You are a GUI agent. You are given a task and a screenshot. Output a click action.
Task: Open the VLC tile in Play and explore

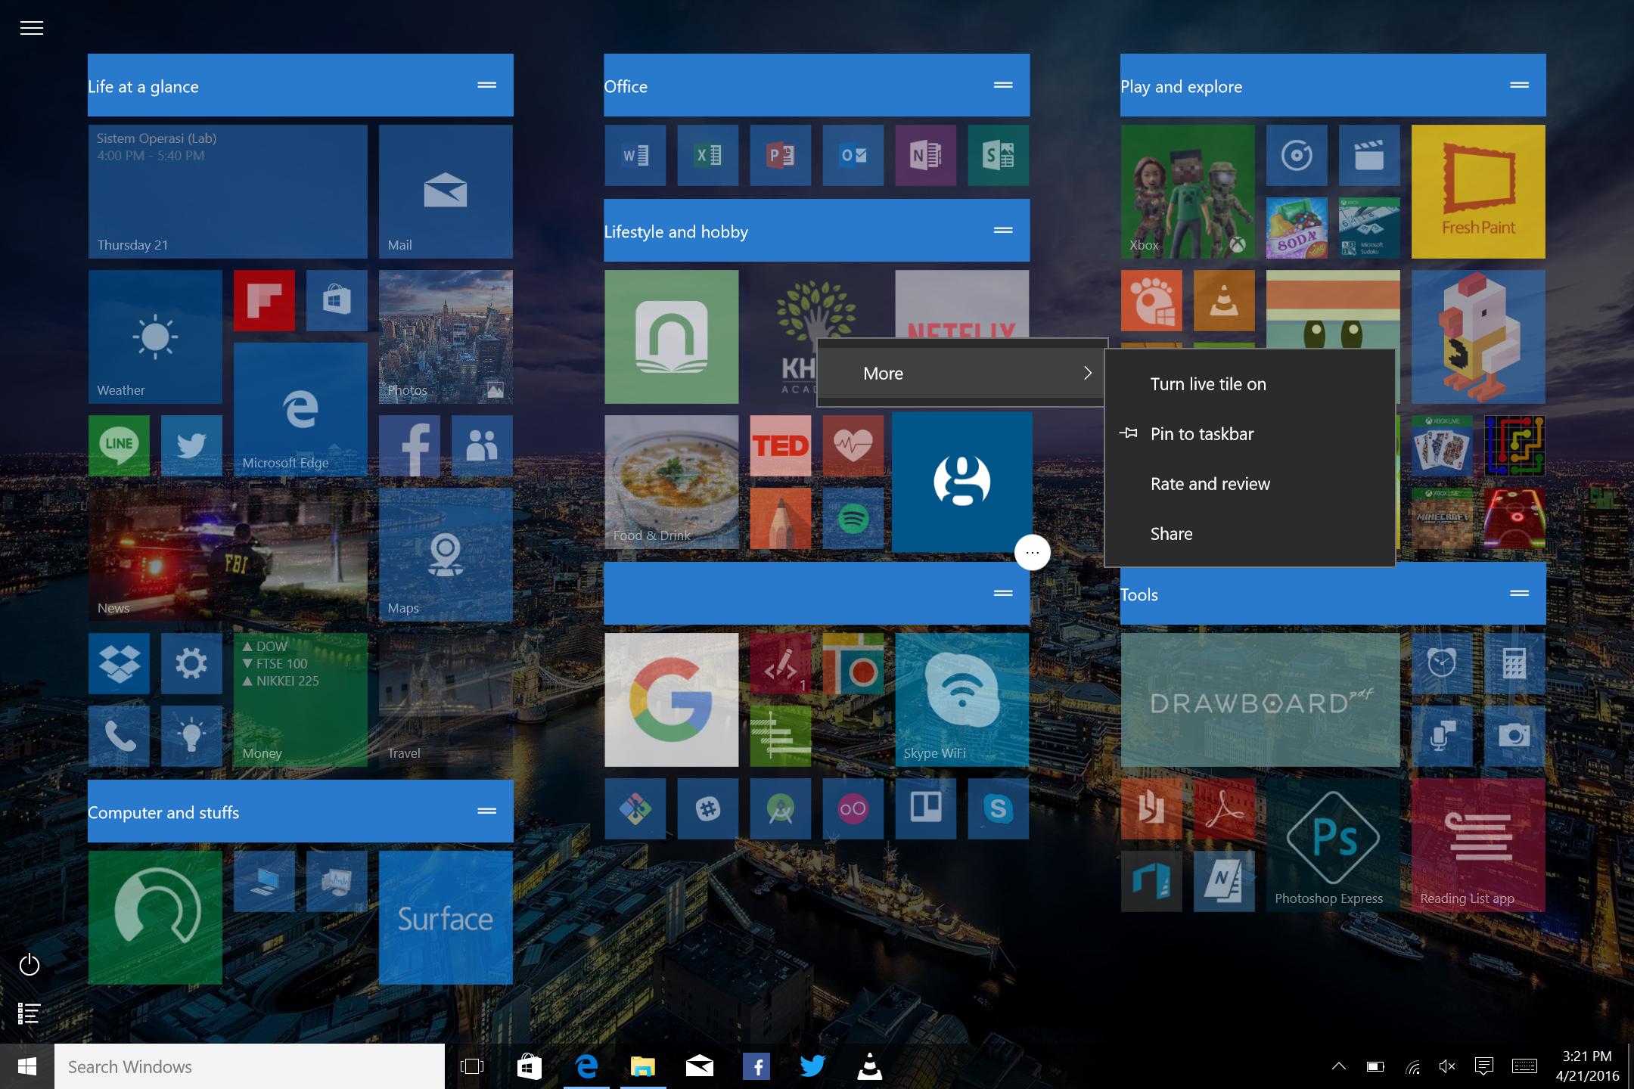(x=1223, y=300)
